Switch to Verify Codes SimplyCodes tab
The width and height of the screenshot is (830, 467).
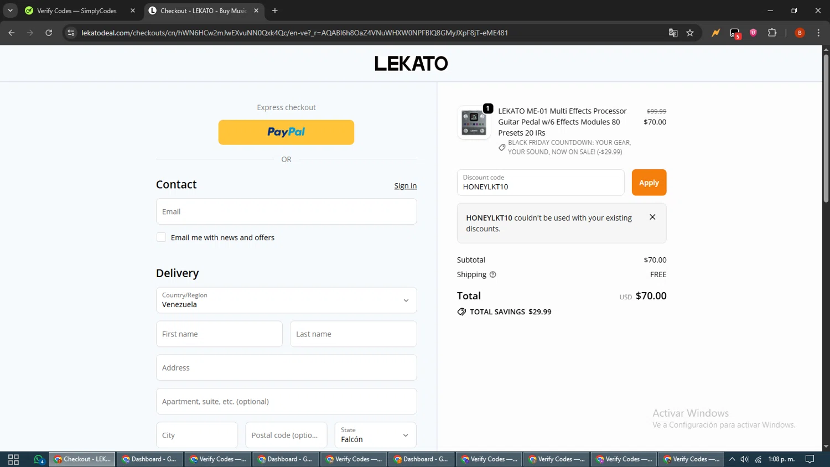point(76,11)
